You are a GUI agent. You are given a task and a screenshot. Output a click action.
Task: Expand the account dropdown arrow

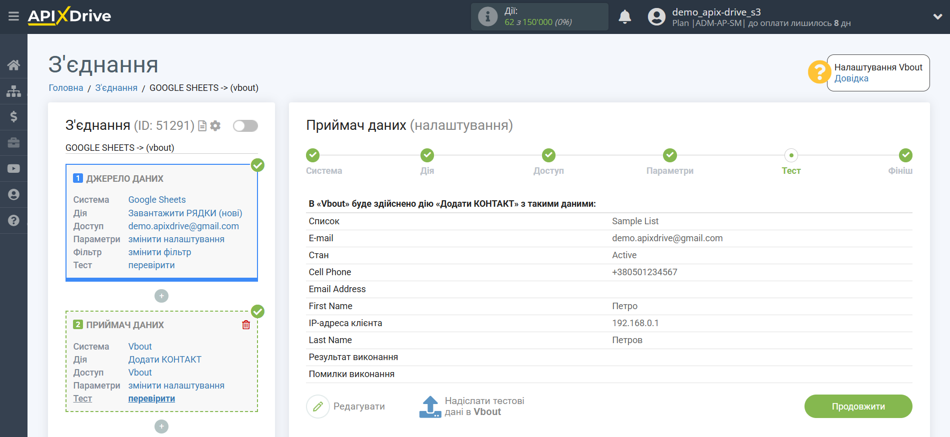point(937,16)
